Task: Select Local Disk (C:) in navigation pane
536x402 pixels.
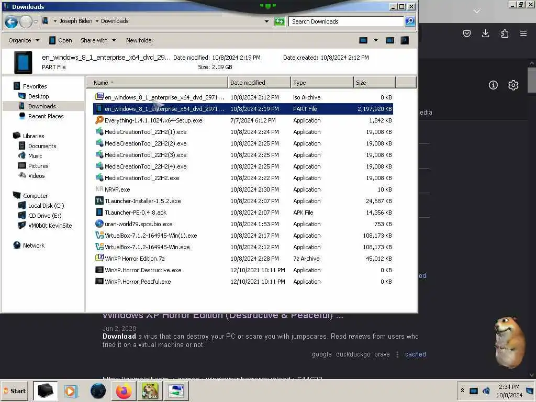Action: pyautogui.click(x=46, y=206)
